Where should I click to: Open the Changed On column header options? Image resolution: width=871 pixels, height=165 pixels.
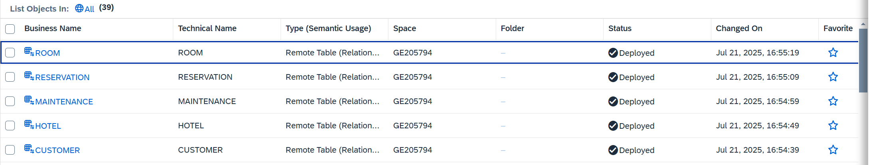point(739,28)
